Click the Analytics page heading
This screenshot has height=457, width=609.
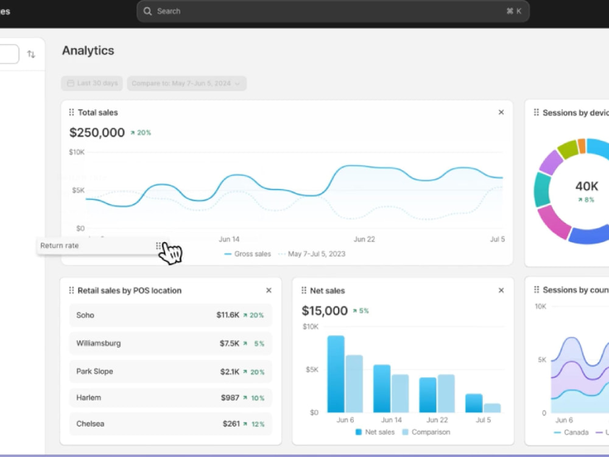click(x=88, y=51)
